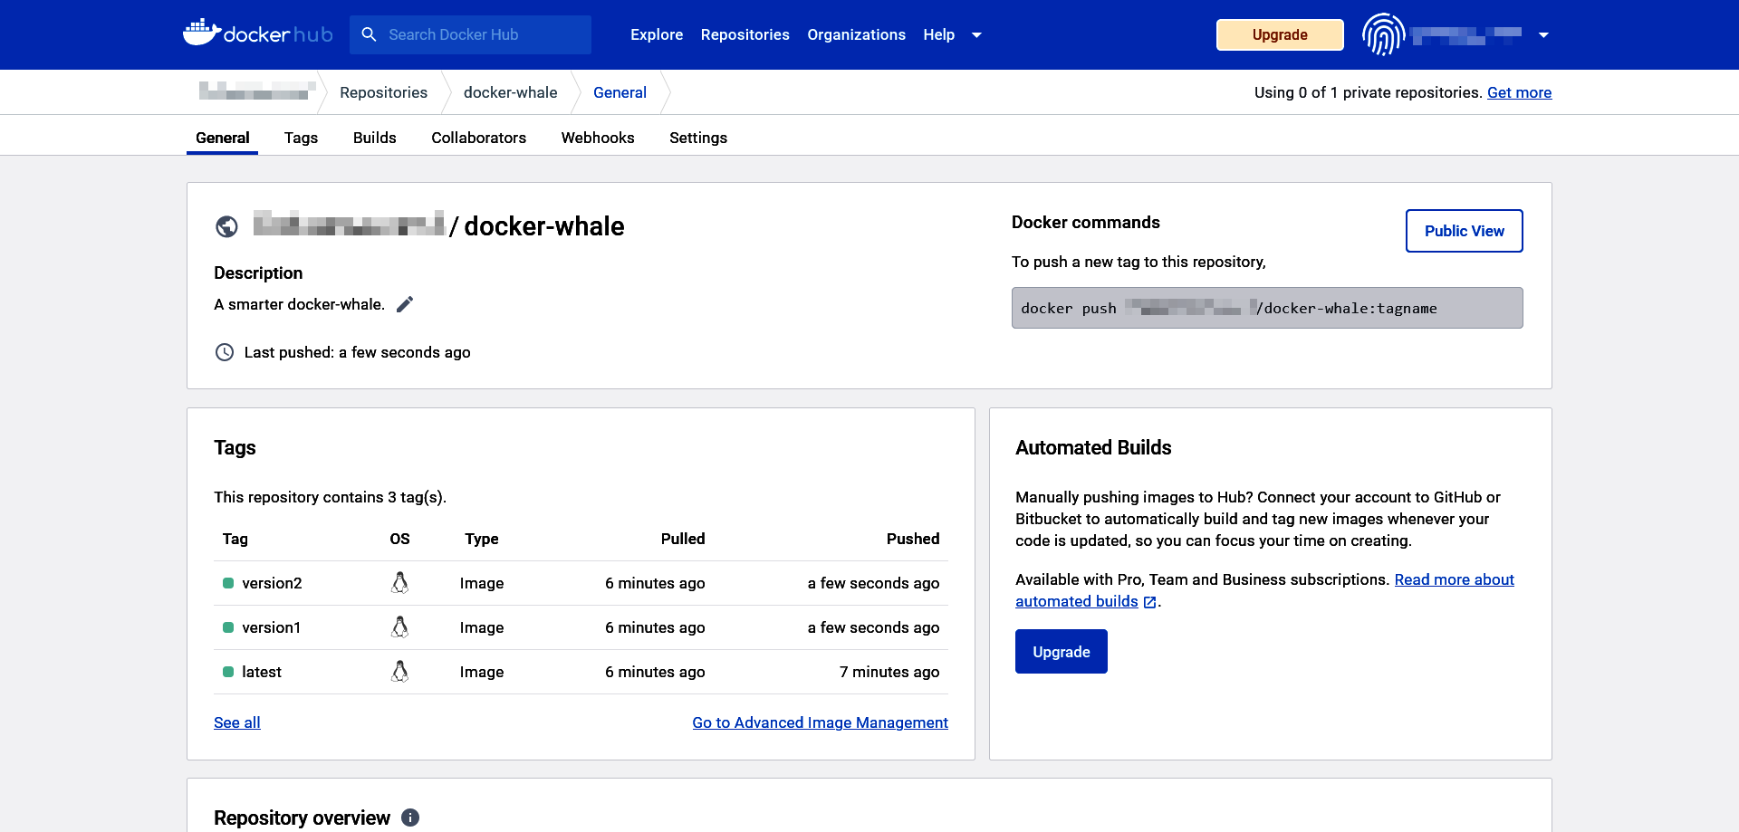This screenshot has height=832, width=1739.
Task: Click the globe public visibility icon
Action: pos(226,226)
